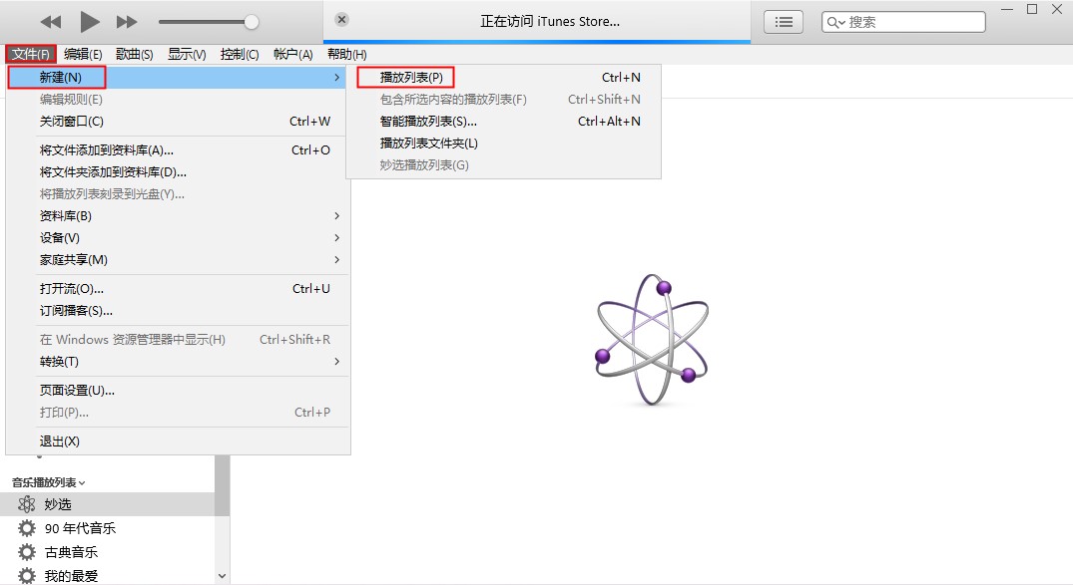The height and width of the screenshot is (585, 1073).
Task: Expand the 家庭共享(M) submenu arrow
Action: click(x=336, y=260)
